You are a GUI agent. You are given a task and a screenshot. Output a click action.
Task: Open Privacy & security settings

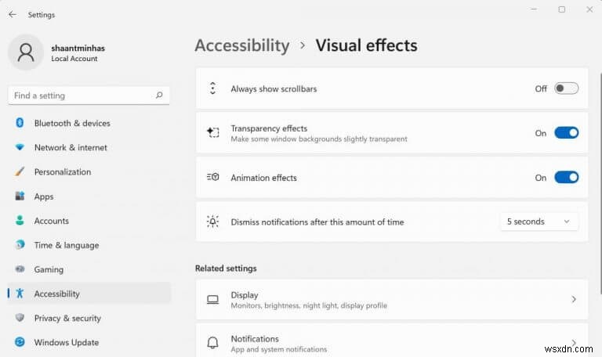click(68, 318)
